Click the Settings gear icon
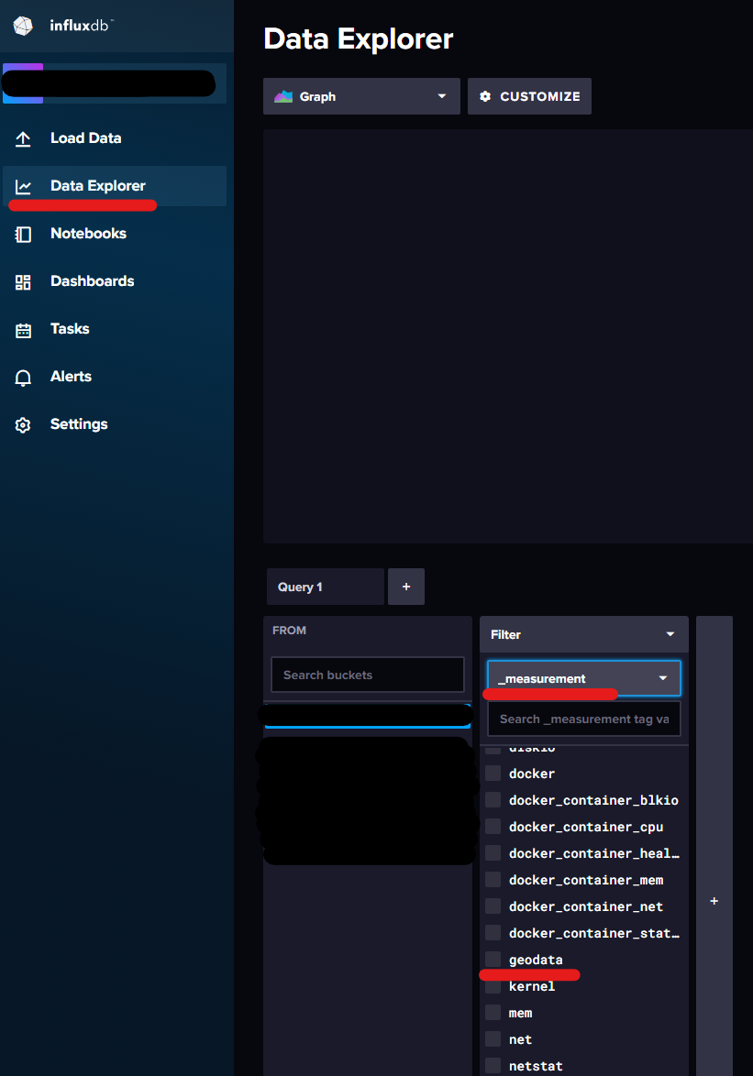Image resolution: width=753 pixels, height=1076 pixels. [23, 424]
